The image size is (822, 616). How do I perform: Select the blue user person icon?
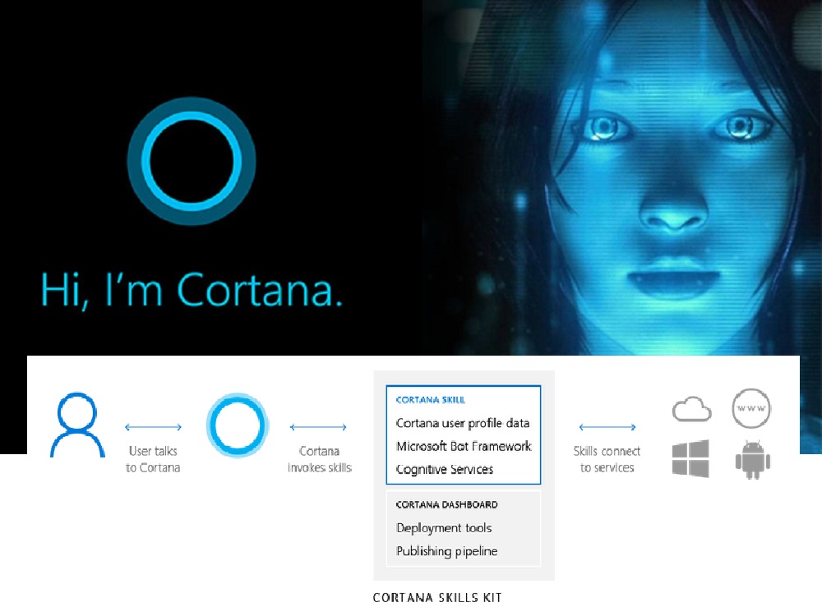pos(77,425)
